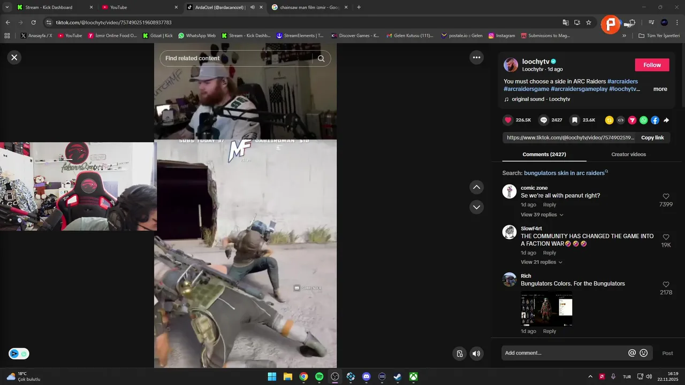Open original sound - Loochytv

pos(541,99)
